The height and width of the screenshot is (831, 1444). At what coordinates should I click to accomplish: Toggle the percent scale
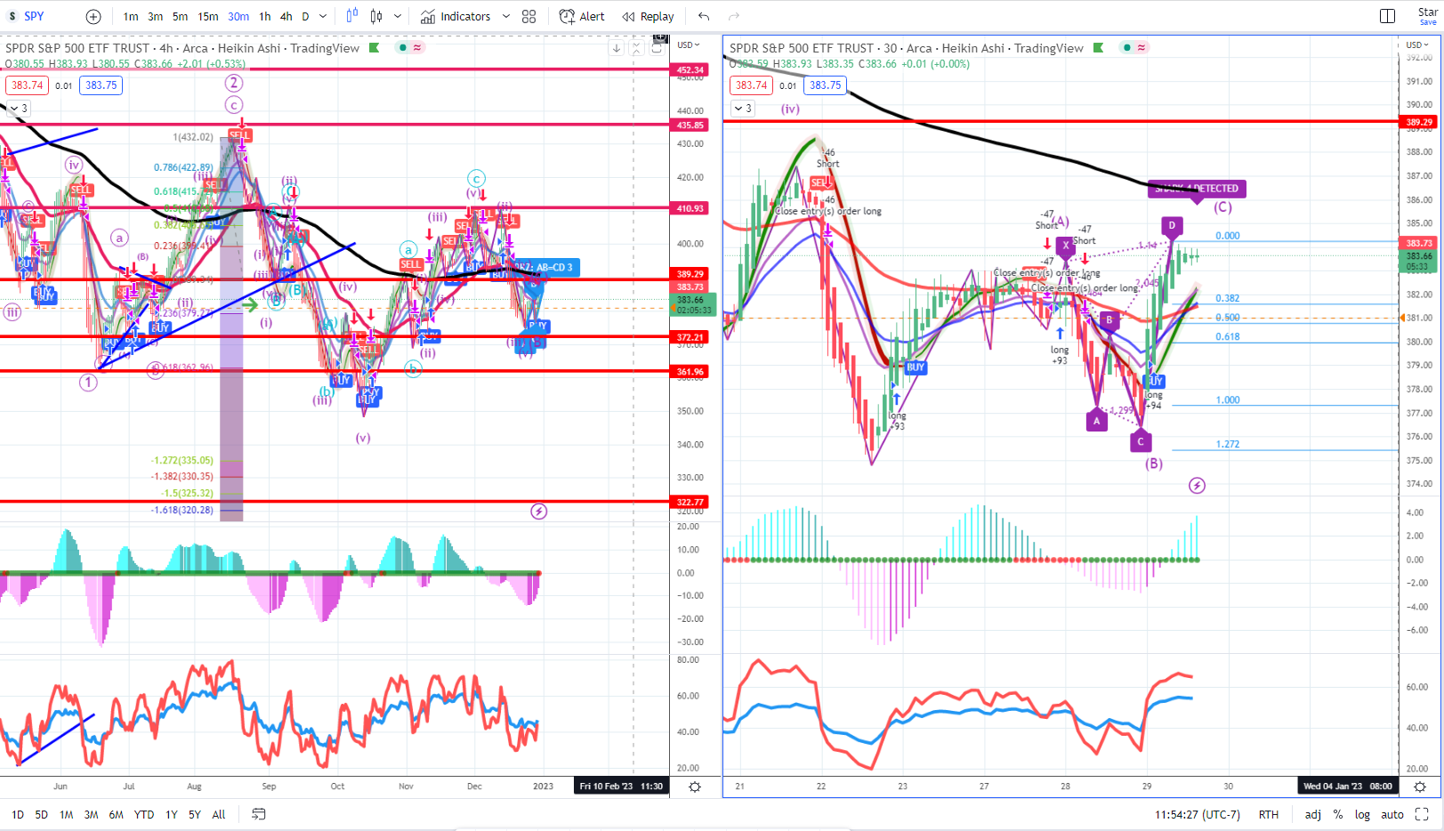coord(1338,814)
